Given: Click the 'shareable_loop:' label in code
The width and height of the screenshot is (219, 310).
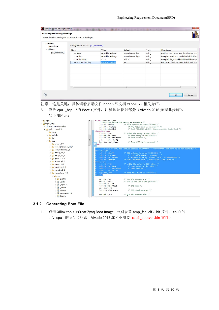Looking at the screenshot, I should coord(103,131).
